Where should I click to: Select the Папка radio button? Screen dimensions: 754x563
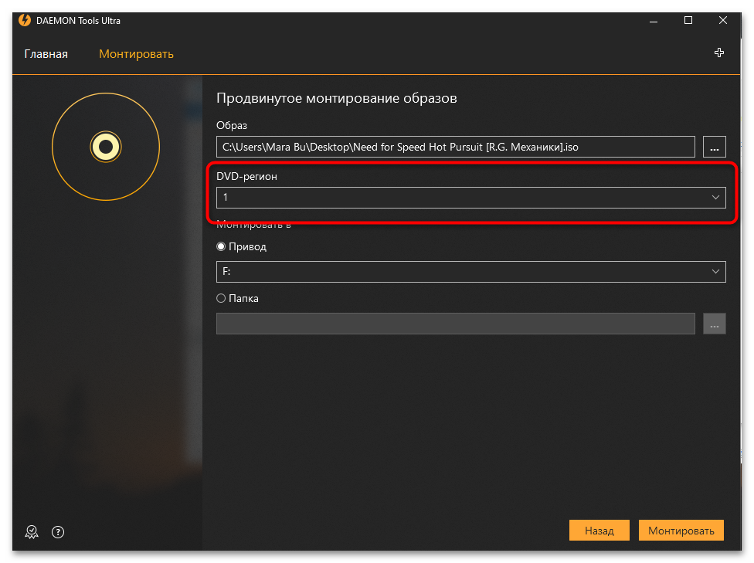pos(221,299)
